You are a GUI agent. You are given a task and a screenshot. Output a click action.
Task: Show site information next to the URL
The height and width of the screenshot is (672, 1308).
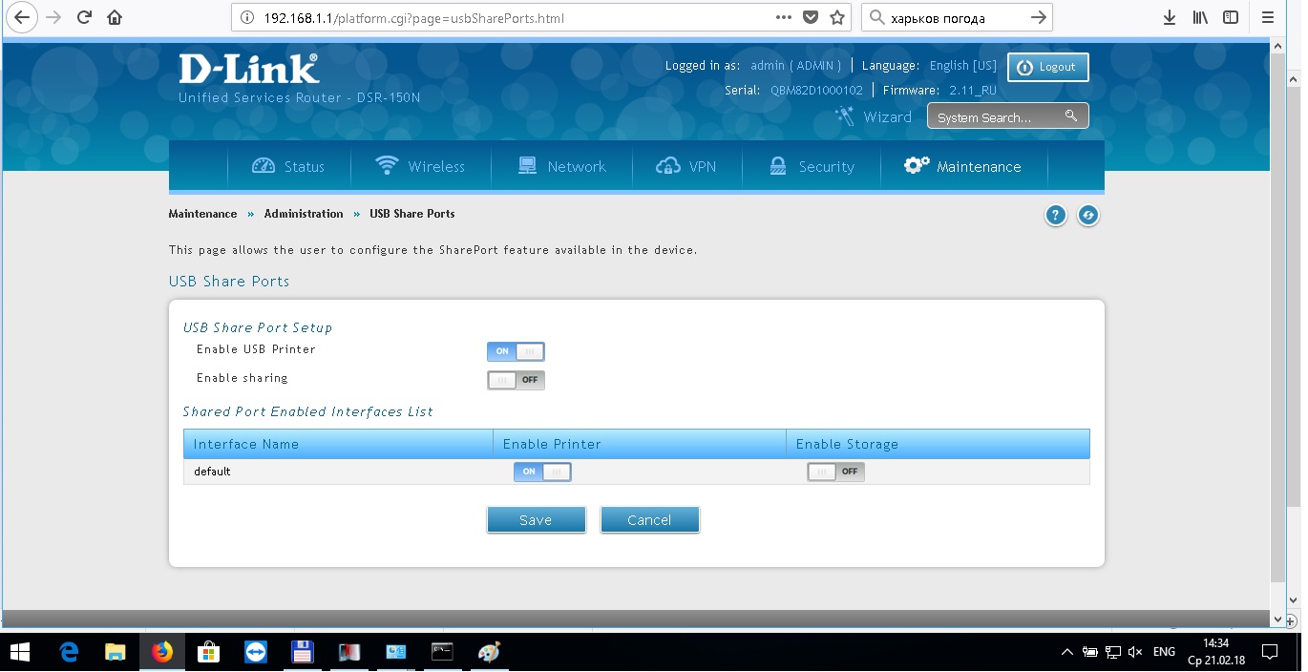[247, 17]
